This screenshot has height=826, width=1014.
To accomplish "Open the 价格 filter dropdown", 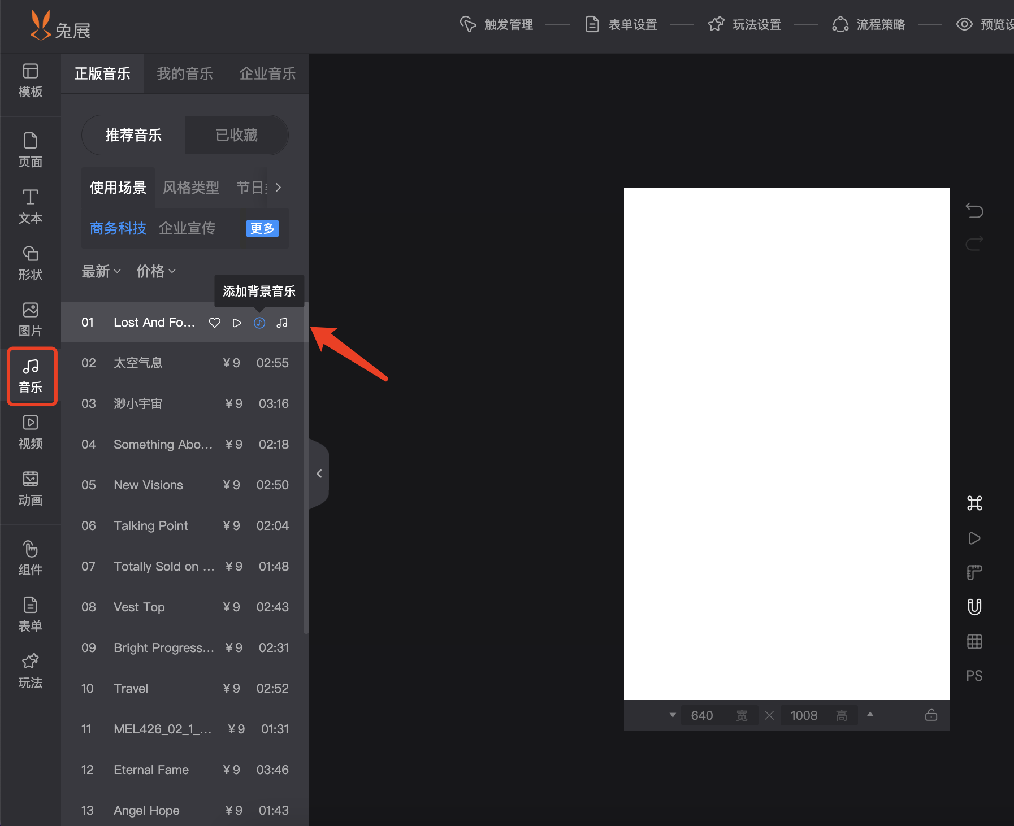I will (x=156, y=271).
